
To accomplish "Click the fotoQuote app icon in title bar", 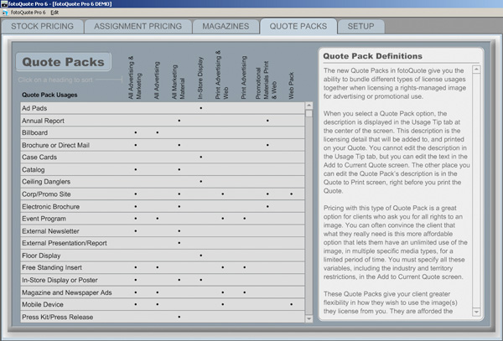I will [6, 4].
